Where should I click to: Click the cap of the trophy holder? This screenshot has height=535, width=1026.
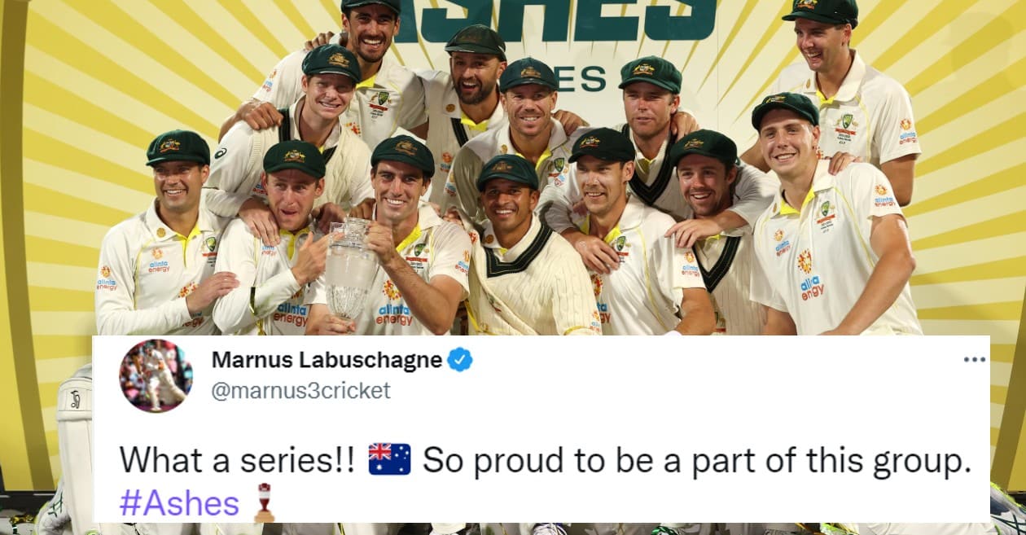pyautogui.click(x=403, y=154)
